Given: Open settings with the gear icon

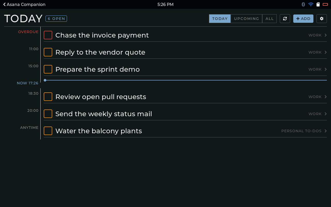Looking at the screenshot, I should point(322,19).
